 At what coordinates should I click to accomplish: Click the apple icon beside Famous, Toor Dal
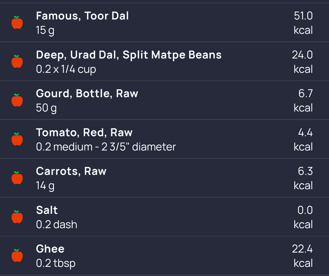[17, 23]
